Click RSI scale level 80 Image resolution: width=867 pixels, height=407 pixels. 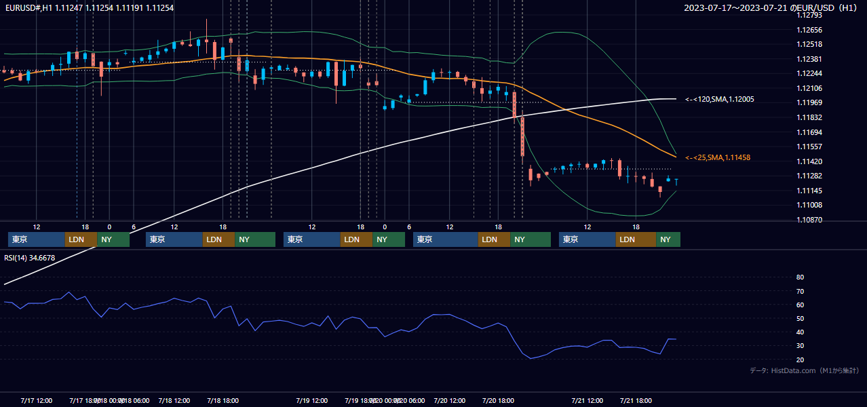pos(800,277)
